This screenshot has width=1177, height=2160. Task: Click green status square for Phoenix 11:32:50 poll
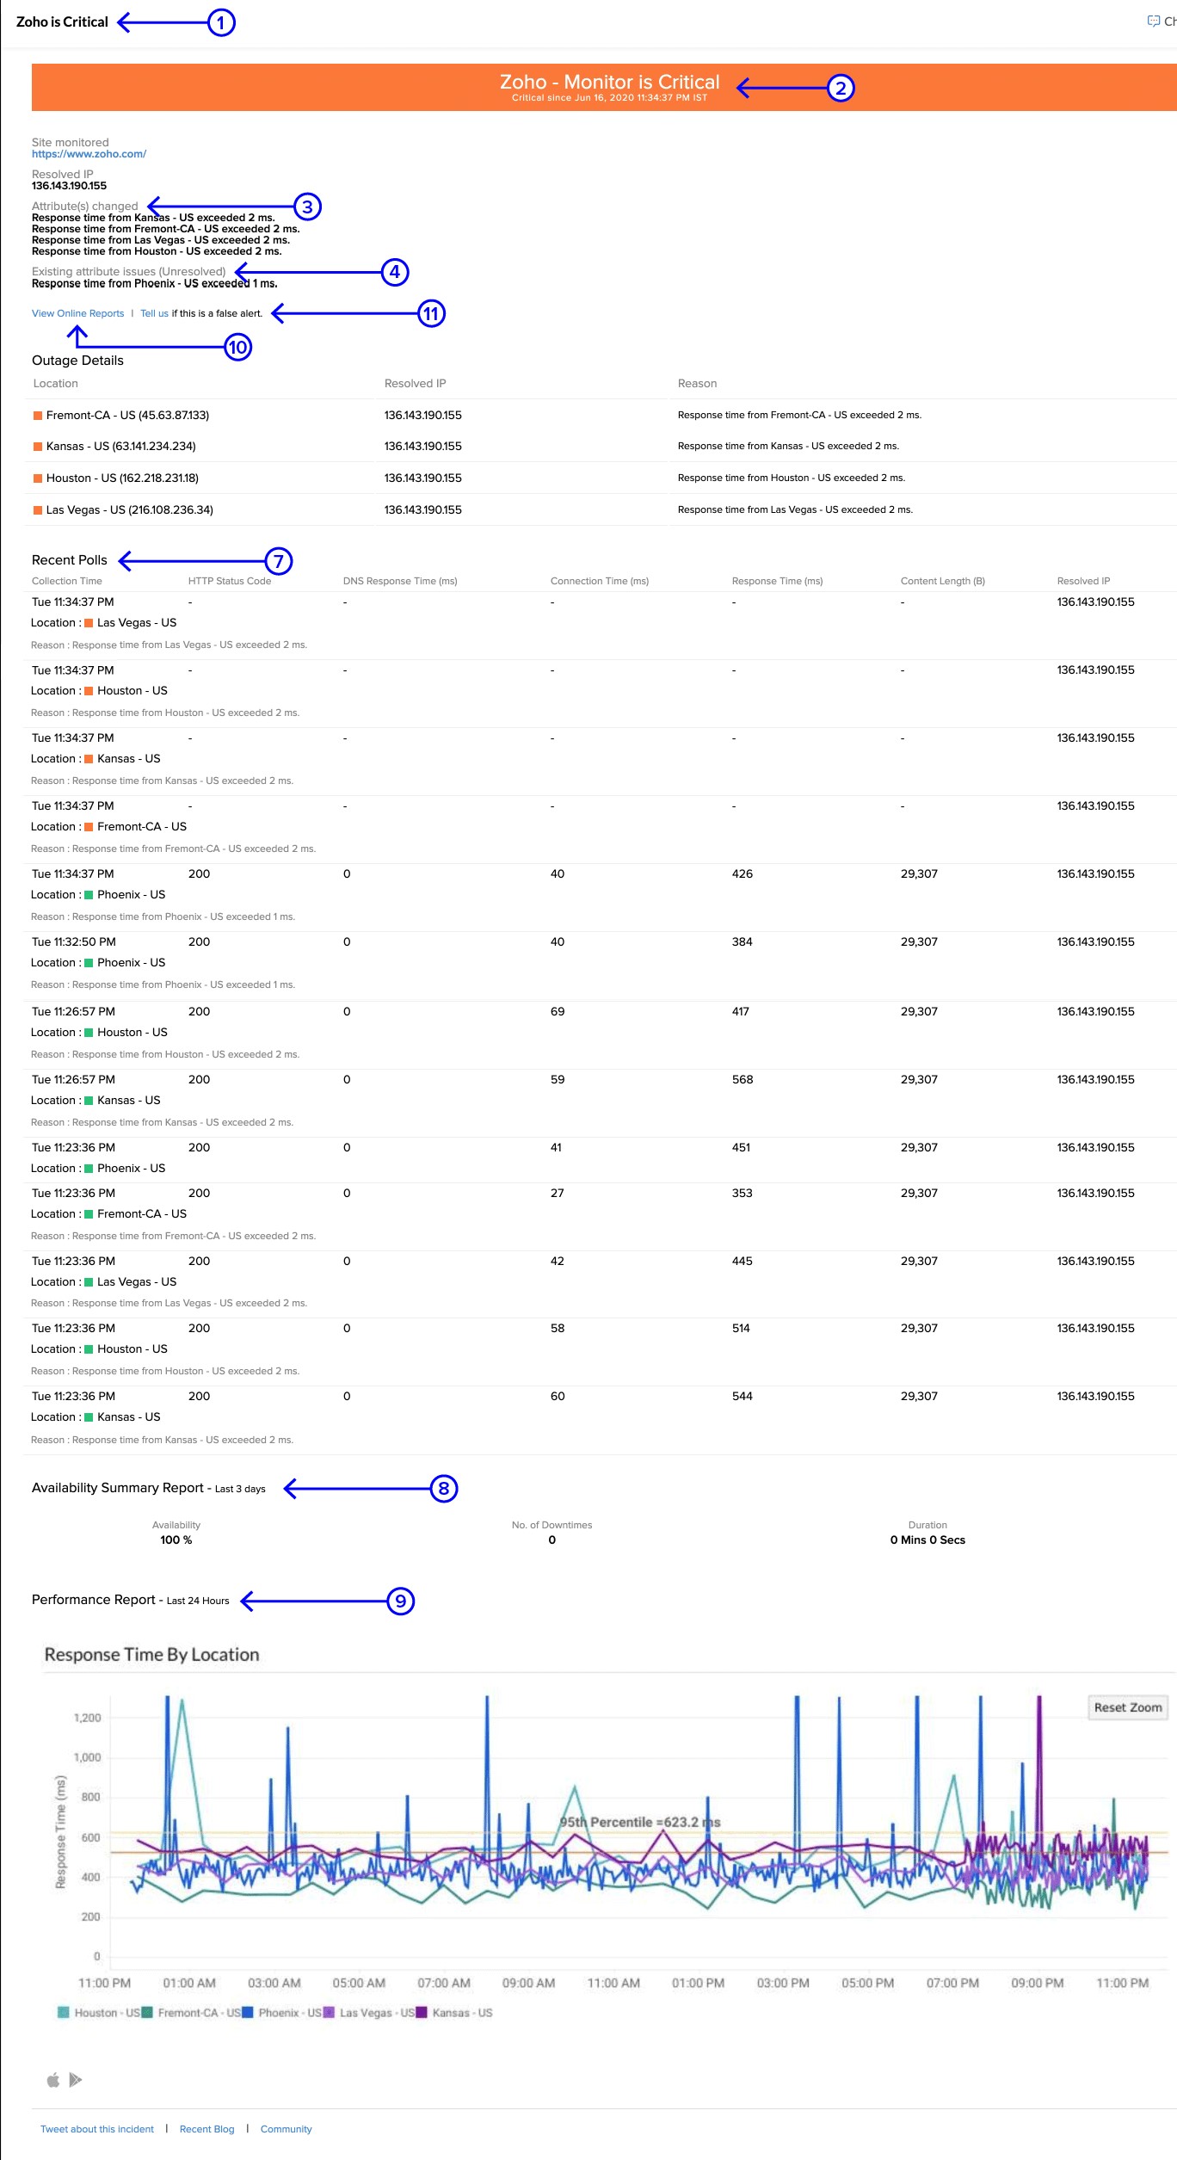click(x=89, y=963)
